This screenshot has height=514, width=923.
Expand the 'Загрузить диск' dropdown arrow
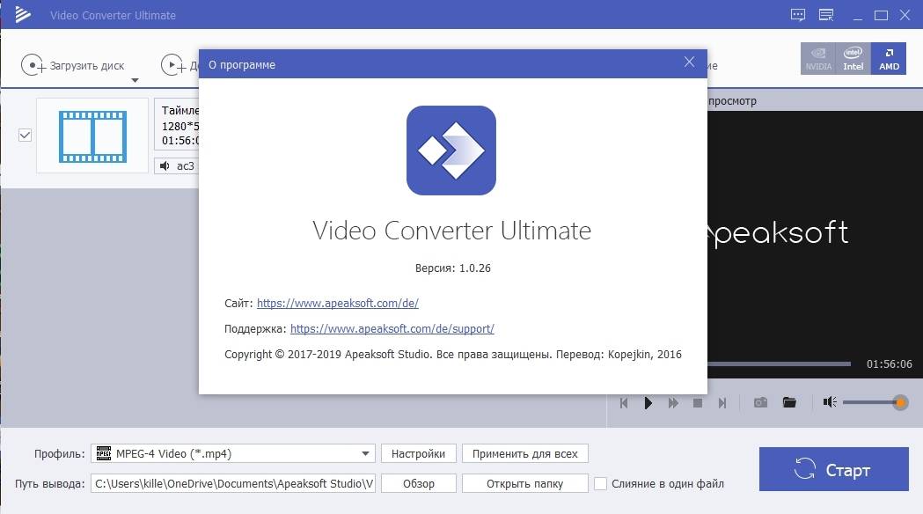tap(135, 80)
